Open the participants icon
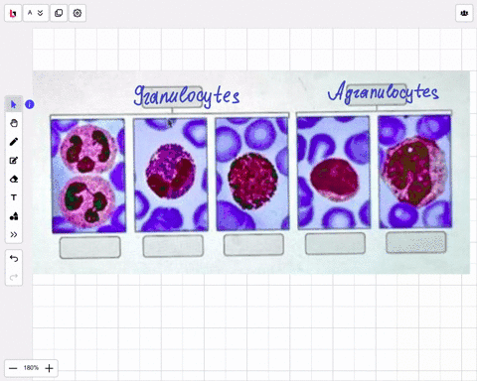 [x=464, y=13]
